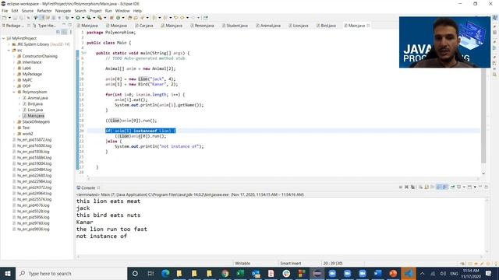This screenshot has width=499, height=280.
Task: Switch to the Bird.java editor tab
Action: pyautogui.click(x=326, y=26)
